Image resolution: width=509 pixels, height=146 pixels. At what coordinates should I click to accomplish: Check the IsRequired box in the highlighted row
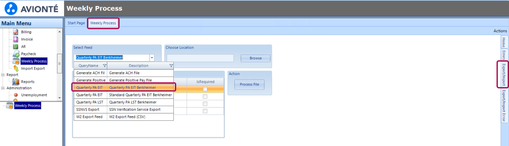205,89
